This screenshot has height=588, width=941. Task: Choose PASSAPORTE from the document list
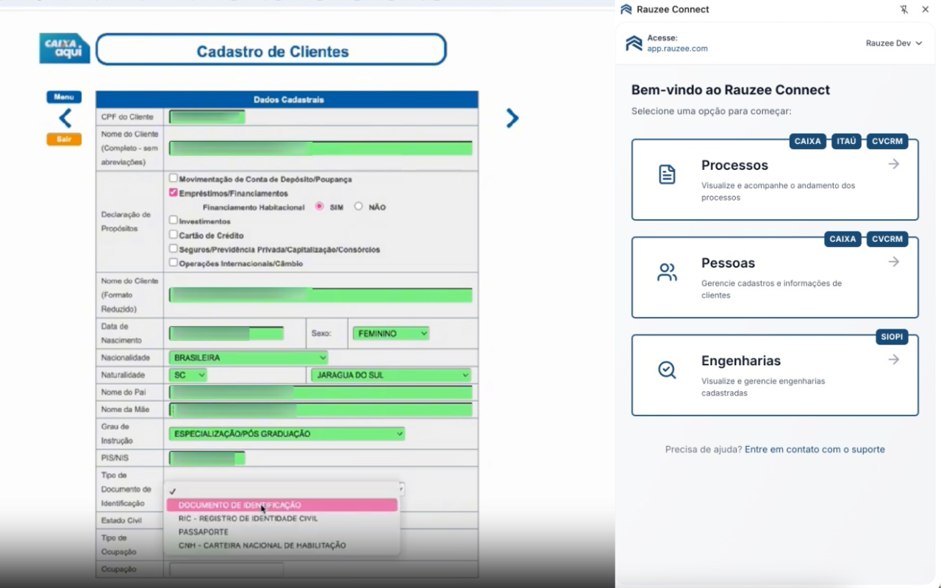click(282, 531)
